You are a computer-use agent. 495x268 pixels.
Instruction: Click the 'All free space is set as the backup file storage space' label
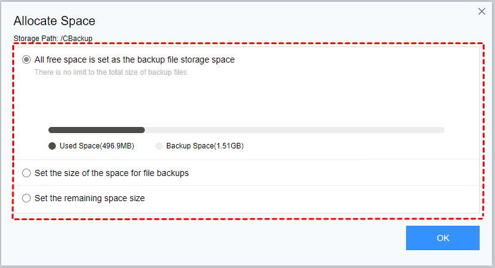click(x=134, y=59)
